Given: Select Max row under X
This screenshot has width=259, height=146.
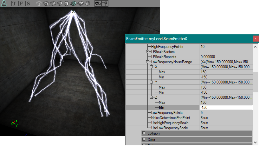Looking at the screenshot, I should (189, 72).
